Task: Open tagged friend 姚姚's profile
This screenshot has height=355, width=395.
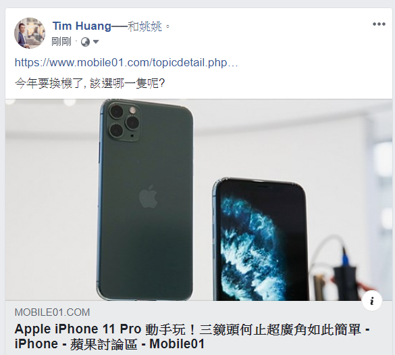Action: [x=151, y=26]
